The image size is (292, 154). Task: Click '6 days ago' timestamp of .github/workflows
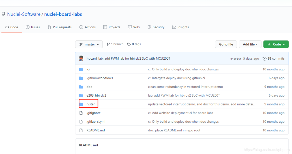pyautogui.click(x=277, y=78)
